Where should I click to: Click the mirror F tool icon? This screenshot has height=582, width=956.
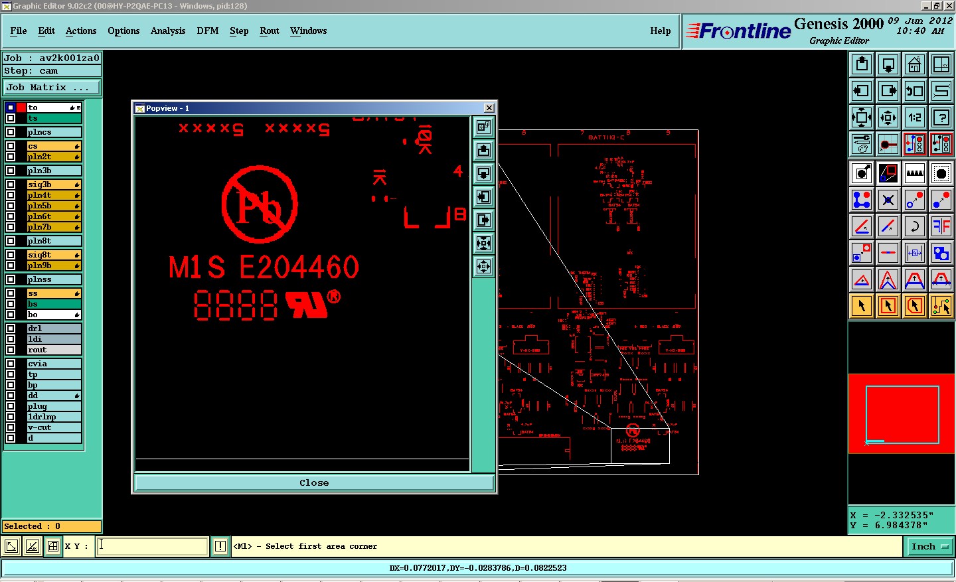pyautogui.click(x=941, y=226)
